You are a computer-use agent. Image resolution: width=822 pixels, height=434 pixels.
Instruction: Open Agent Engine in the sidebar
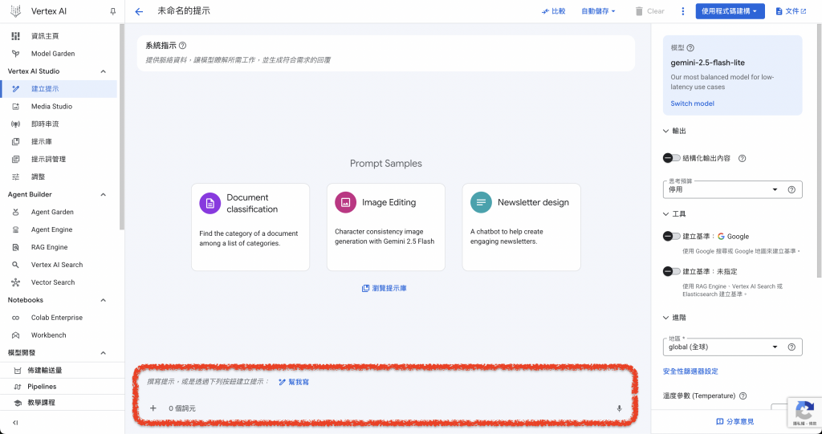pos(59,229)
